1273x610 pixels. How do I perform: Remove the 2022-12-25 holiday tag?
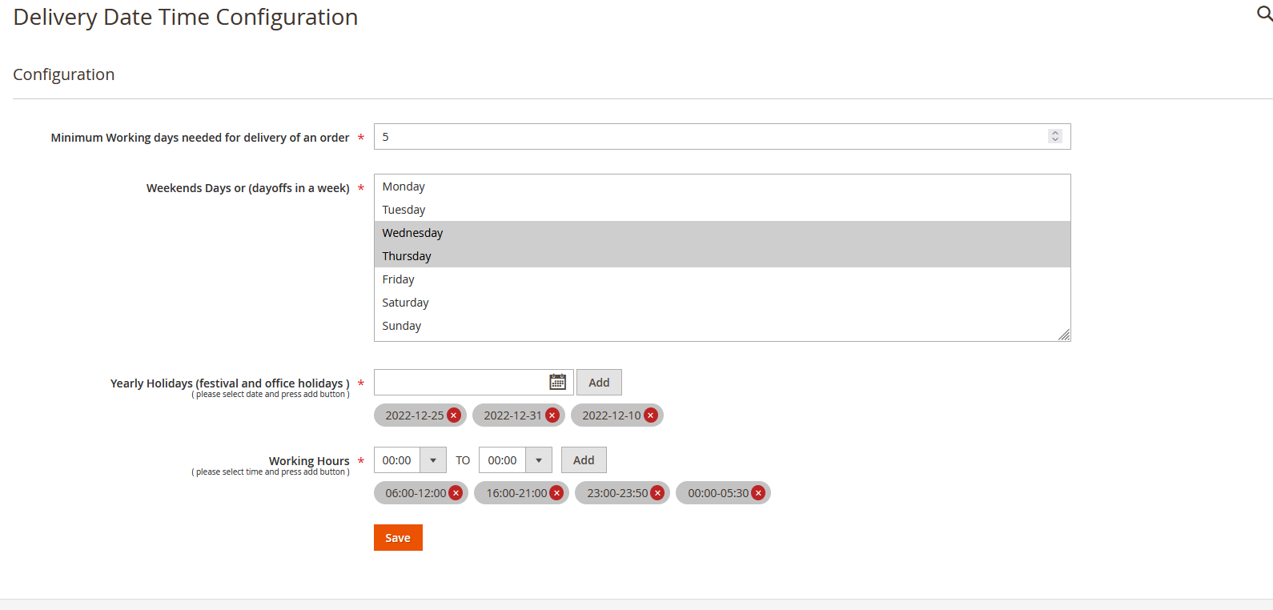tap(454, 415)
